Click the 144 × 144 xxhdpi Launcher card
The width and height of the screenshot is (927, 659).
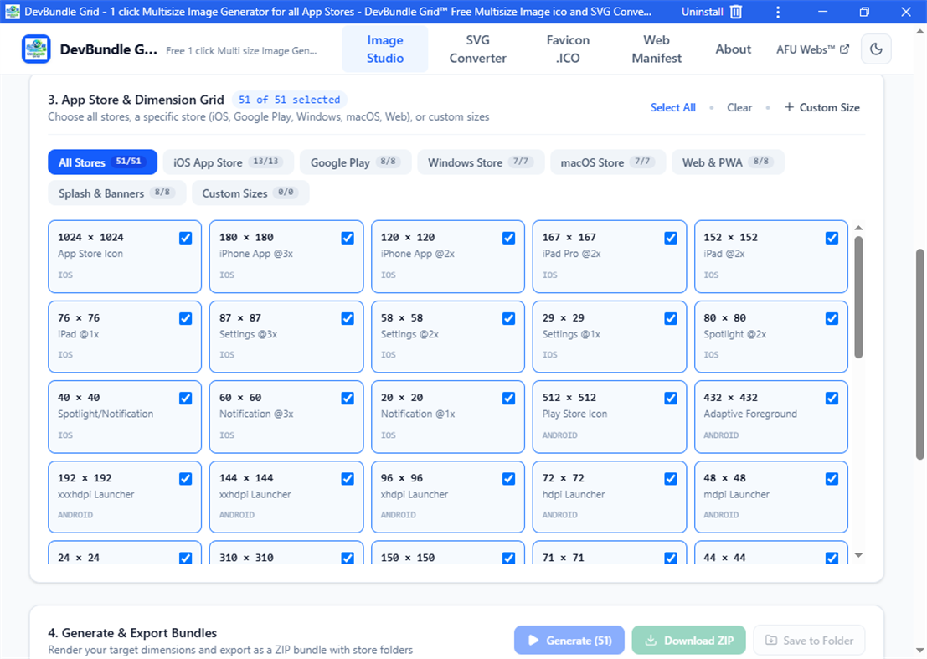click(286, 497)
